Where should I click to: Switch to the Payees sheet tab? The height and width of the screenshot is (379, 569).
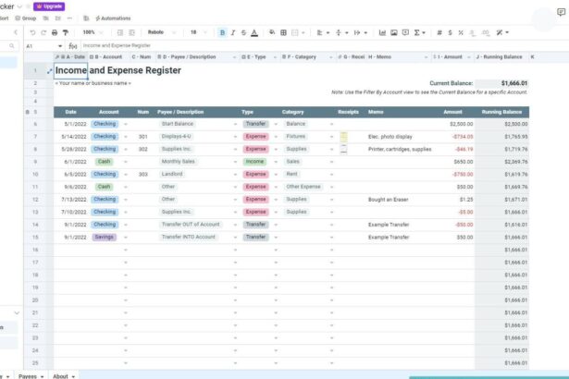click(x=31, y=376)
